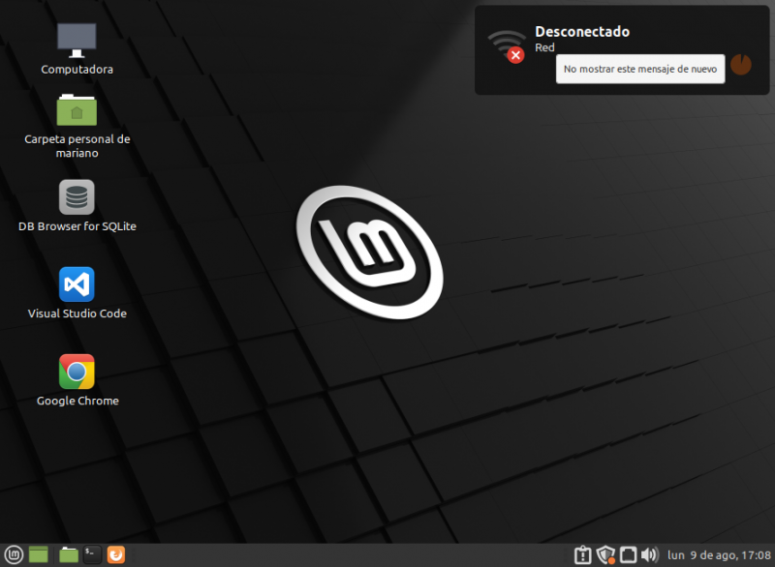The width and height of the screenshot is (775, 567).
Task: Select the "Google Chrome" label text
Action: 77,401
